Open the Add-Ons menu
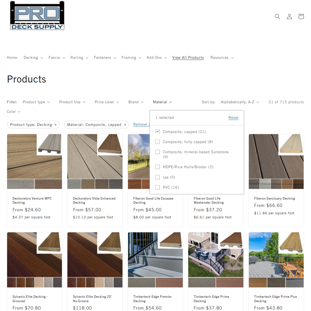The width and height of the screenshot is (311, 311). tap(157, 58)
